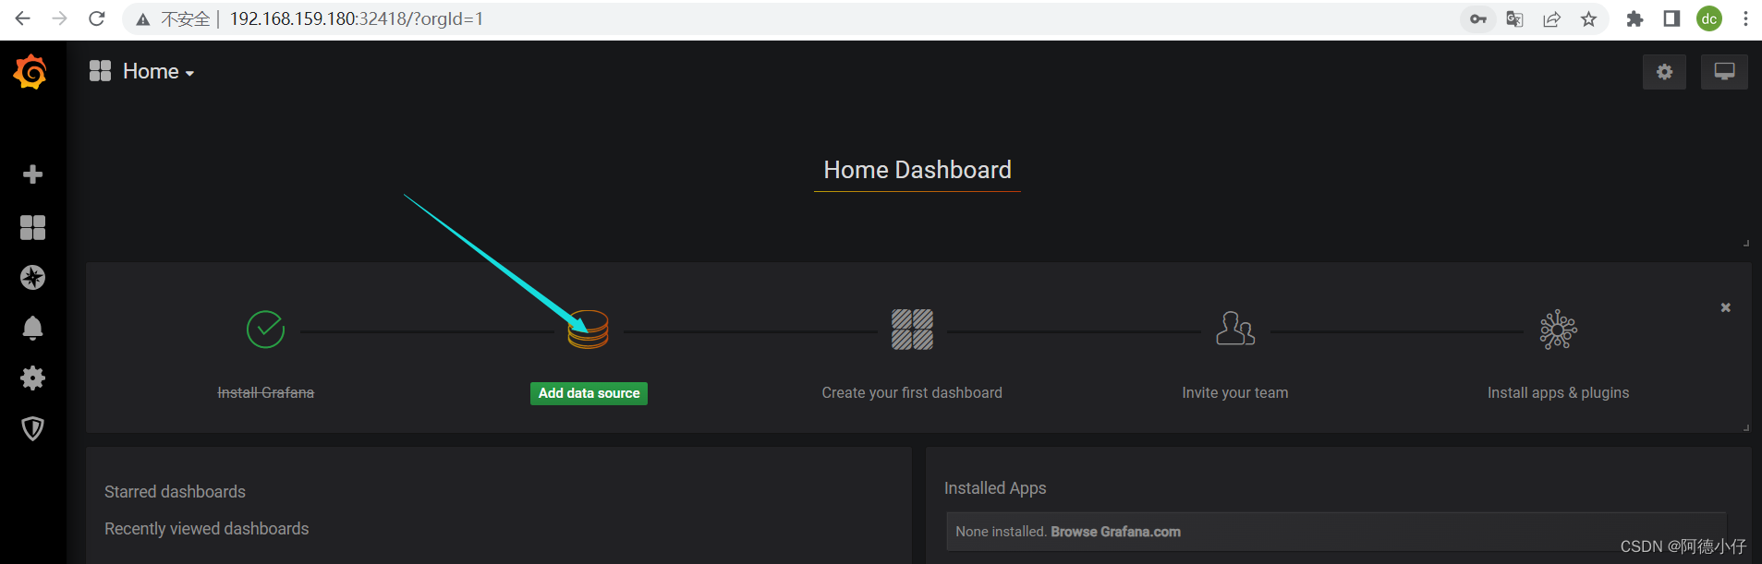Click the None installed text

[1002, 532]
